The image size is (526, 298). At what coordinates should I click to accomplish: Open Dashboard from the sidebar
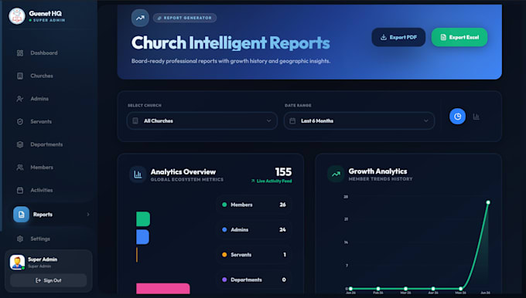coord(43,53)
